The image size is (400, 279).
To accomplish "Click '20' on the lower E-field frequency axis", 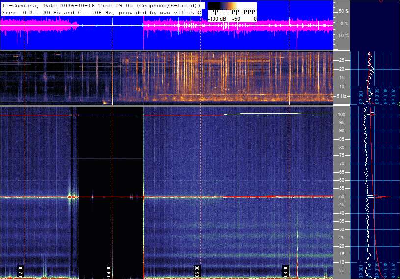I will coord(341,246).
